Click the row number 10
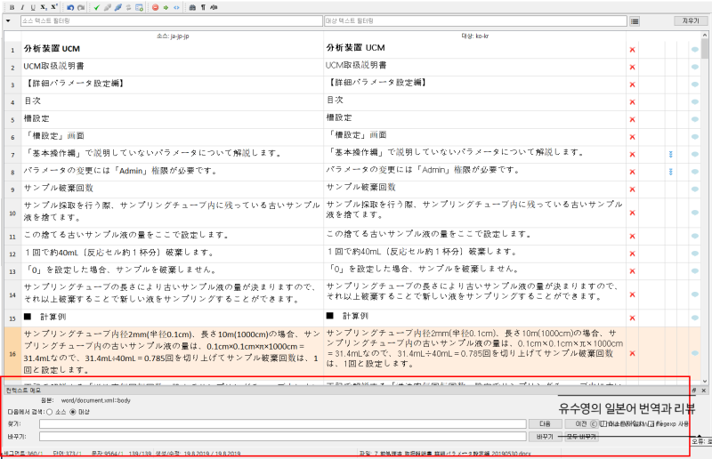Image resolution: width=712 pixels, height=459 pixels. [12, 213]
